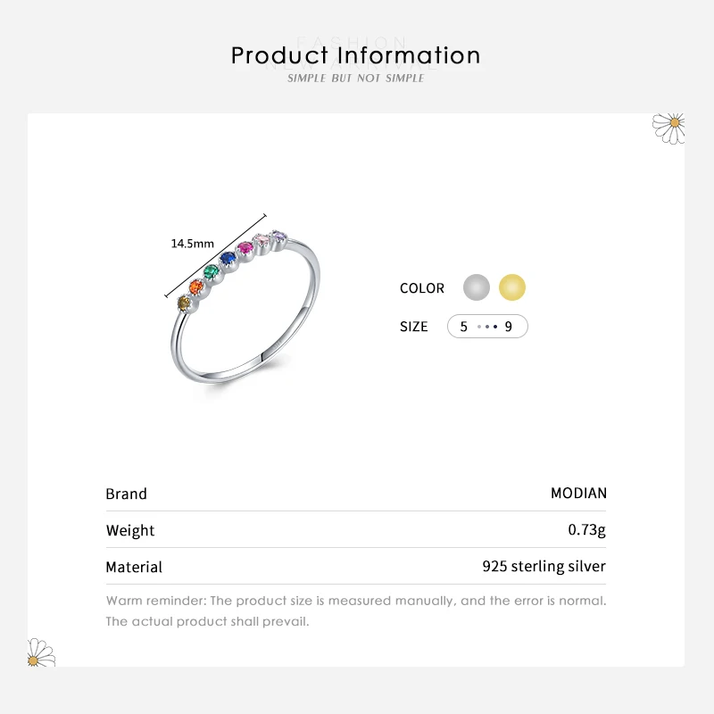Click the green gemstone on the ring

click(212, 271)
